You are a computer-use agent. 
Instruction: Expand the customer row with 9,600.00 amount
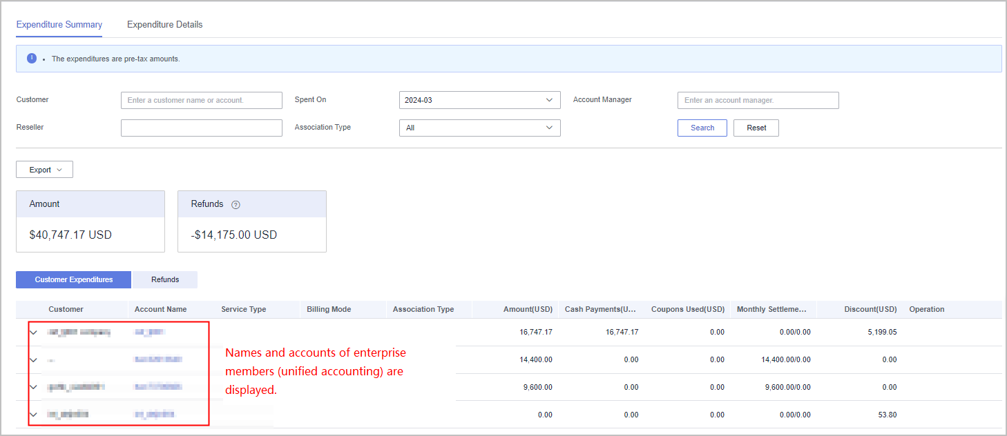(x=33, y=387)
